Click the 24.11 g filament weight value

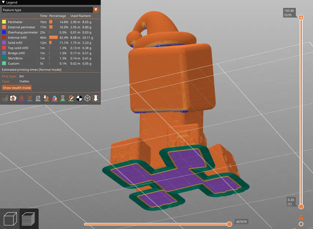[87, 37]
